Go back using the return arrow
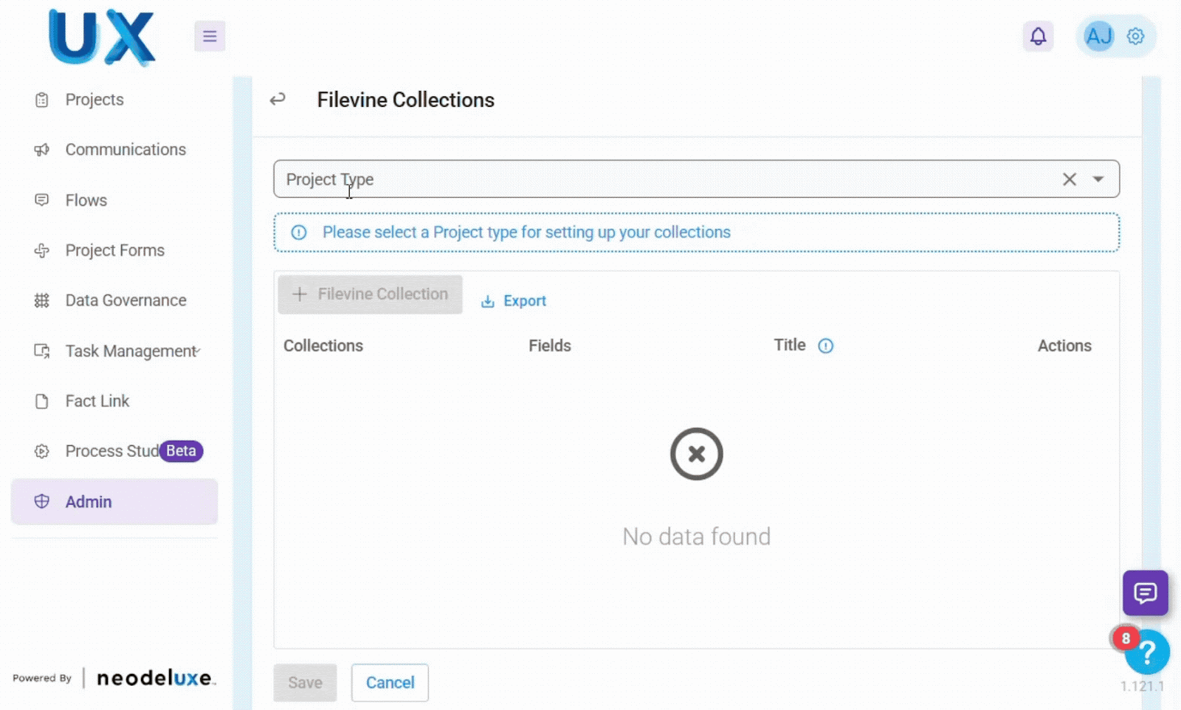Viewport: 1181px width, 710px height. 278,99
